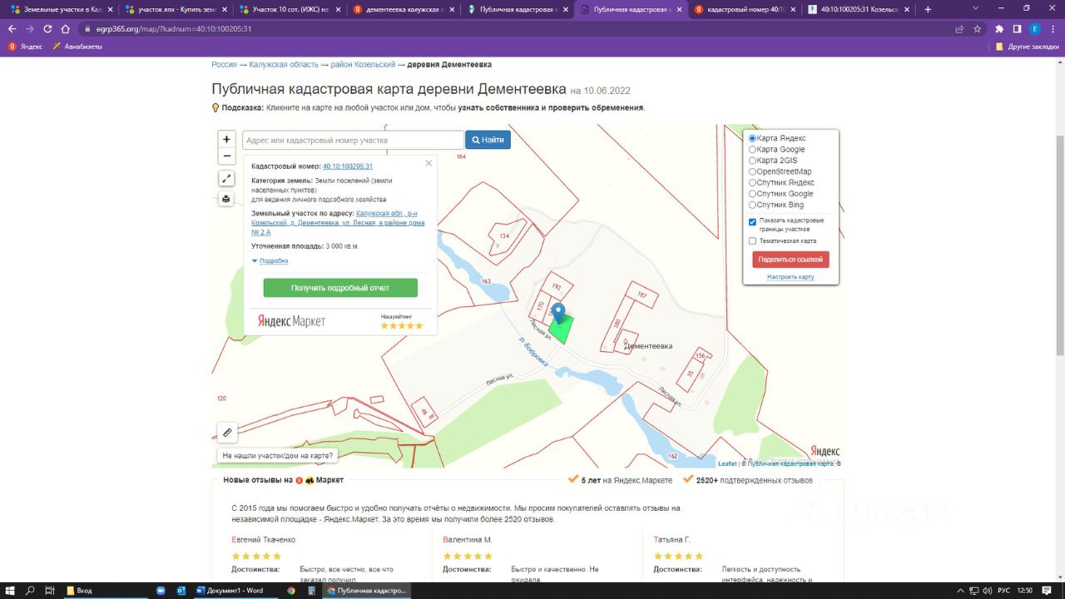Viewport: 1065px width, 599px height.
Task: Open Outlook from the taskbar
Action: click(181, 590)
